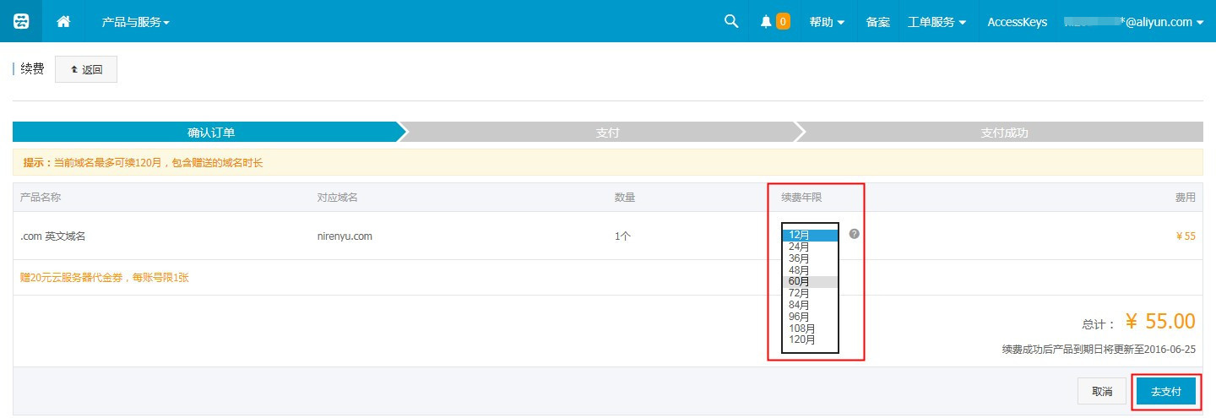Click the total ¥ 55.00
The height and width of the screenshot is (418, 1216).
(x=1160, y=322)
